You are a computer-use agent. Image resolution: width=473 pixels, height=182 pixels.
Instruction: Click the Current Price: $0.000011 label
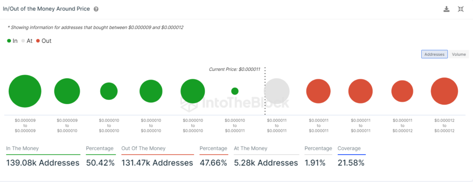click(x=234, y=69)
